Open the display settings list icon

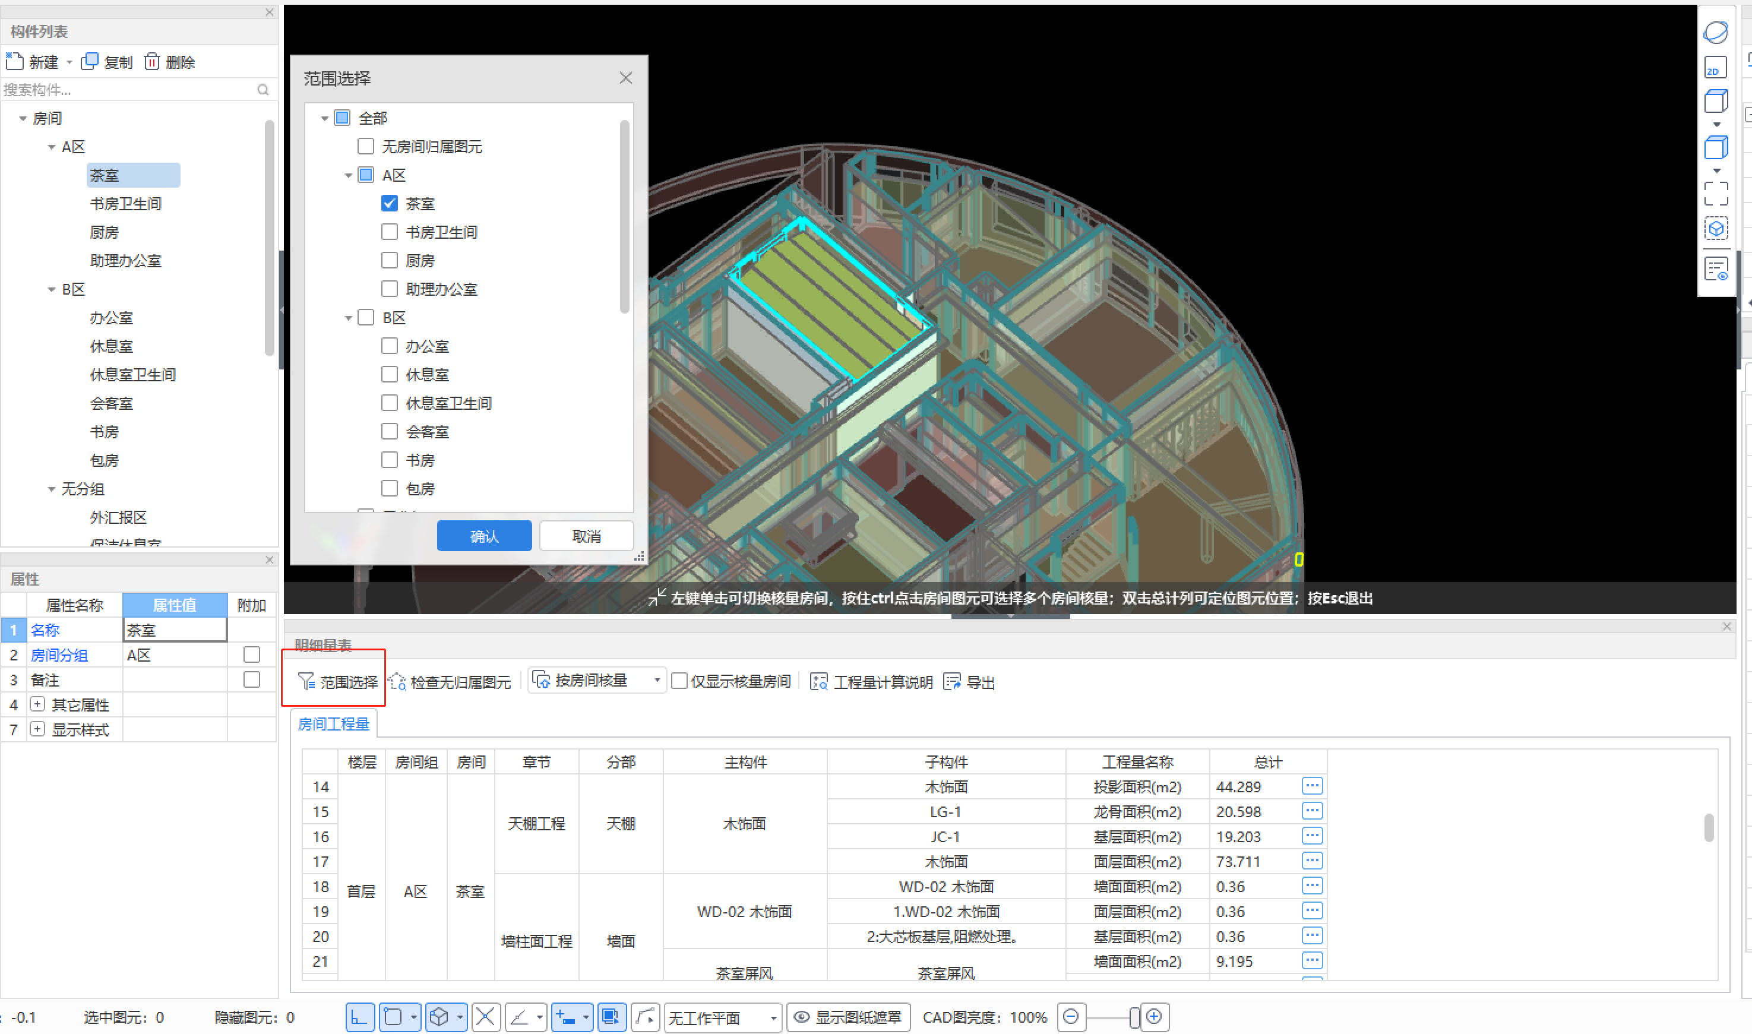pyautogui.click(x=1715, y=269)
